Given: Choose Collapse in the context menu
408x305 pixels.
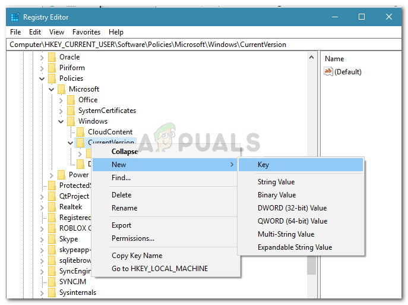Looking at the screenshot, I should (165, 152).
